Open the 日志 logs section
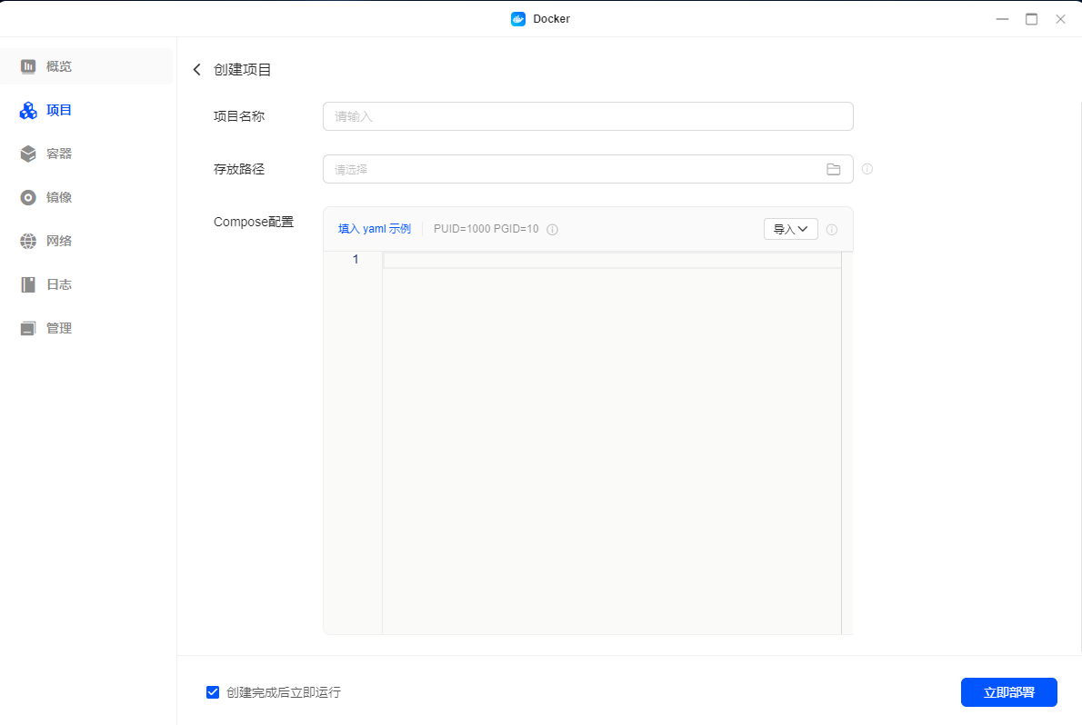The image size is (1082, 725). pyautogui.click(x=58, y=283)
